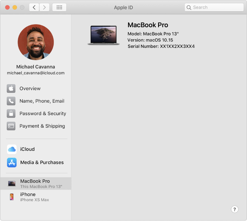Open Payment & Shipping settings
247x221 pixels.
point(42,126)
